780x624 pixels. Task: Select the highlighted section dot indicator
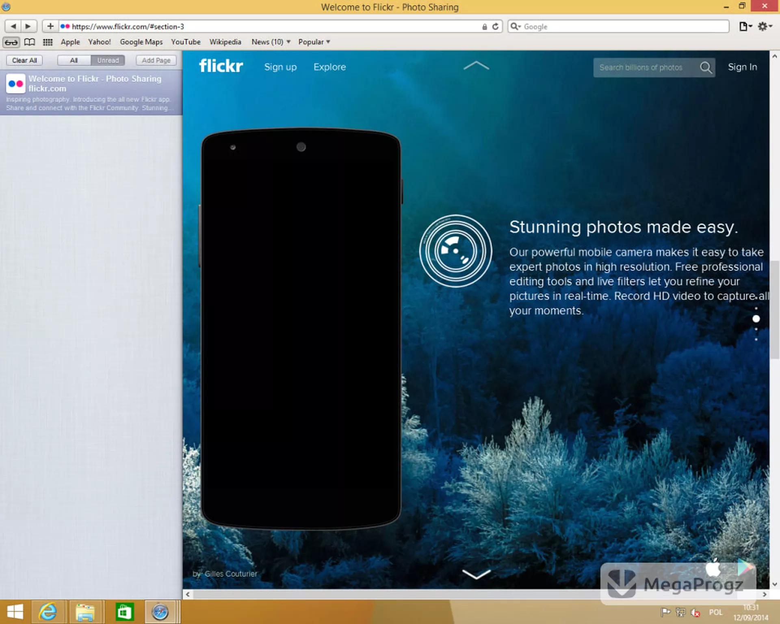tap(756, 319)
